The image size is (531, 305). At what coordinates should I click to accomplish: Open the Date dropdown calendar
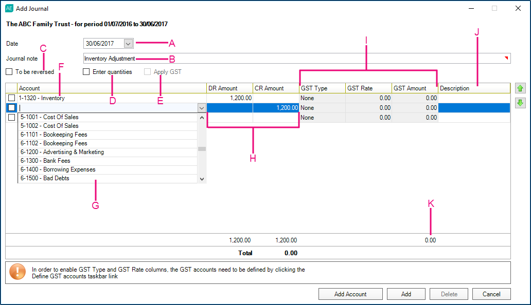pos(129,44)
